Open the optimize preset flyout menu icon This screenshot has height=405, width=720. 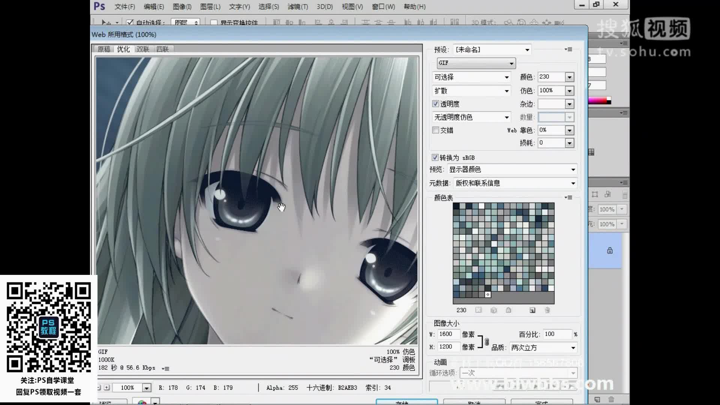[x=568, y=49]
